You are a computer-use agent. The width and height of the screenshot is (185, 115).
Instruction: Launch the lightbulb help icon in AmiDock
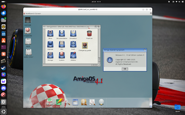[101, 102]
